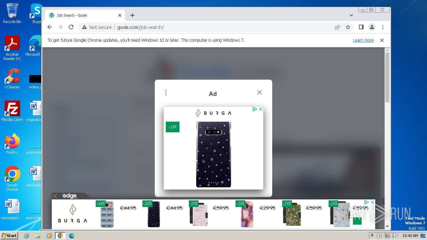Click the Not secure warning icon
The height and width of the screenshot is (240, 427).
[x=84, y=27]
